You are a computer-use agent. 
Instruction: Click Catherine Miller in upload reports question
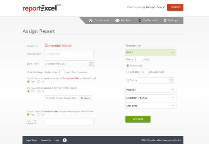click(50, 111)
